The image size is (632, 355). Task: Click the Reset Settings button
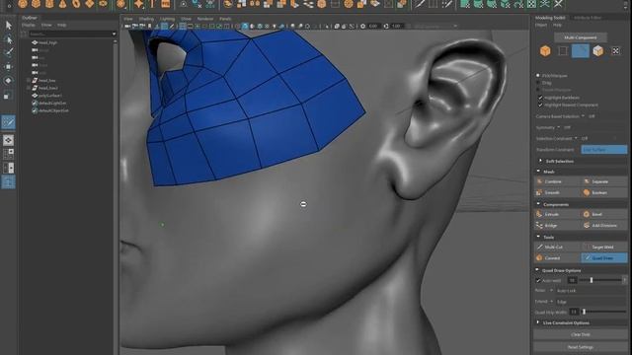click(x=581, y=347)
